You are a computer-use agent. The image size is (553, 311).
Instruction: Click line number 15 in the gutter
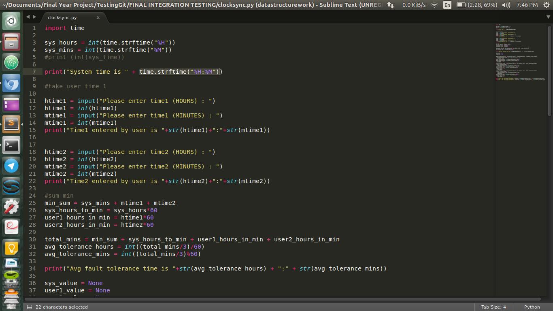(32, 130)
